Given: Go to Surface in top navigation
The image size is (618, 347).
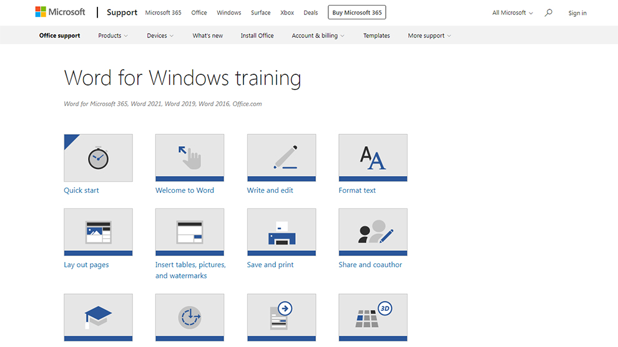Looking at the screenshot, I should pos(260,12).
